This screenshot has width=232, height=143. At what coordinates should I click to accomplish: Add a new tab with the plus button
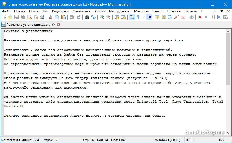point(215,11)
